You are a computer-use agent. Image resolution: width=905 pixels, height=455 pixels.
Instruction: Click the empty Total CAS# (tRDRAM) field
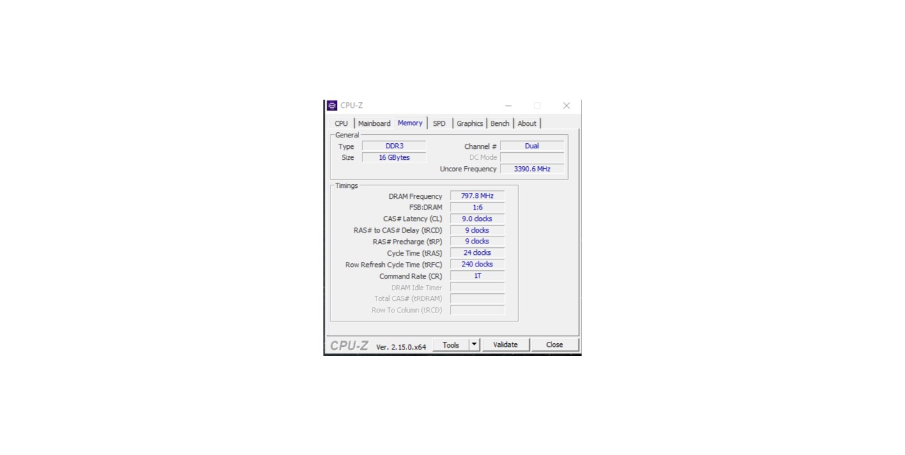(477, 298)
